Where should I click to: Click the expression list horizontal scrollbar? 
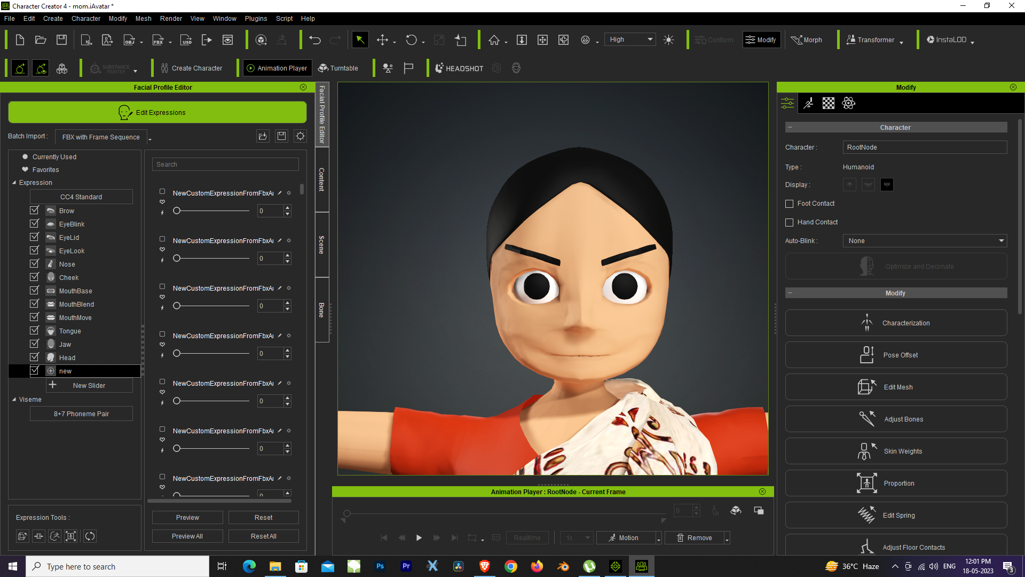pyautogui.click(x=219, y=501)
